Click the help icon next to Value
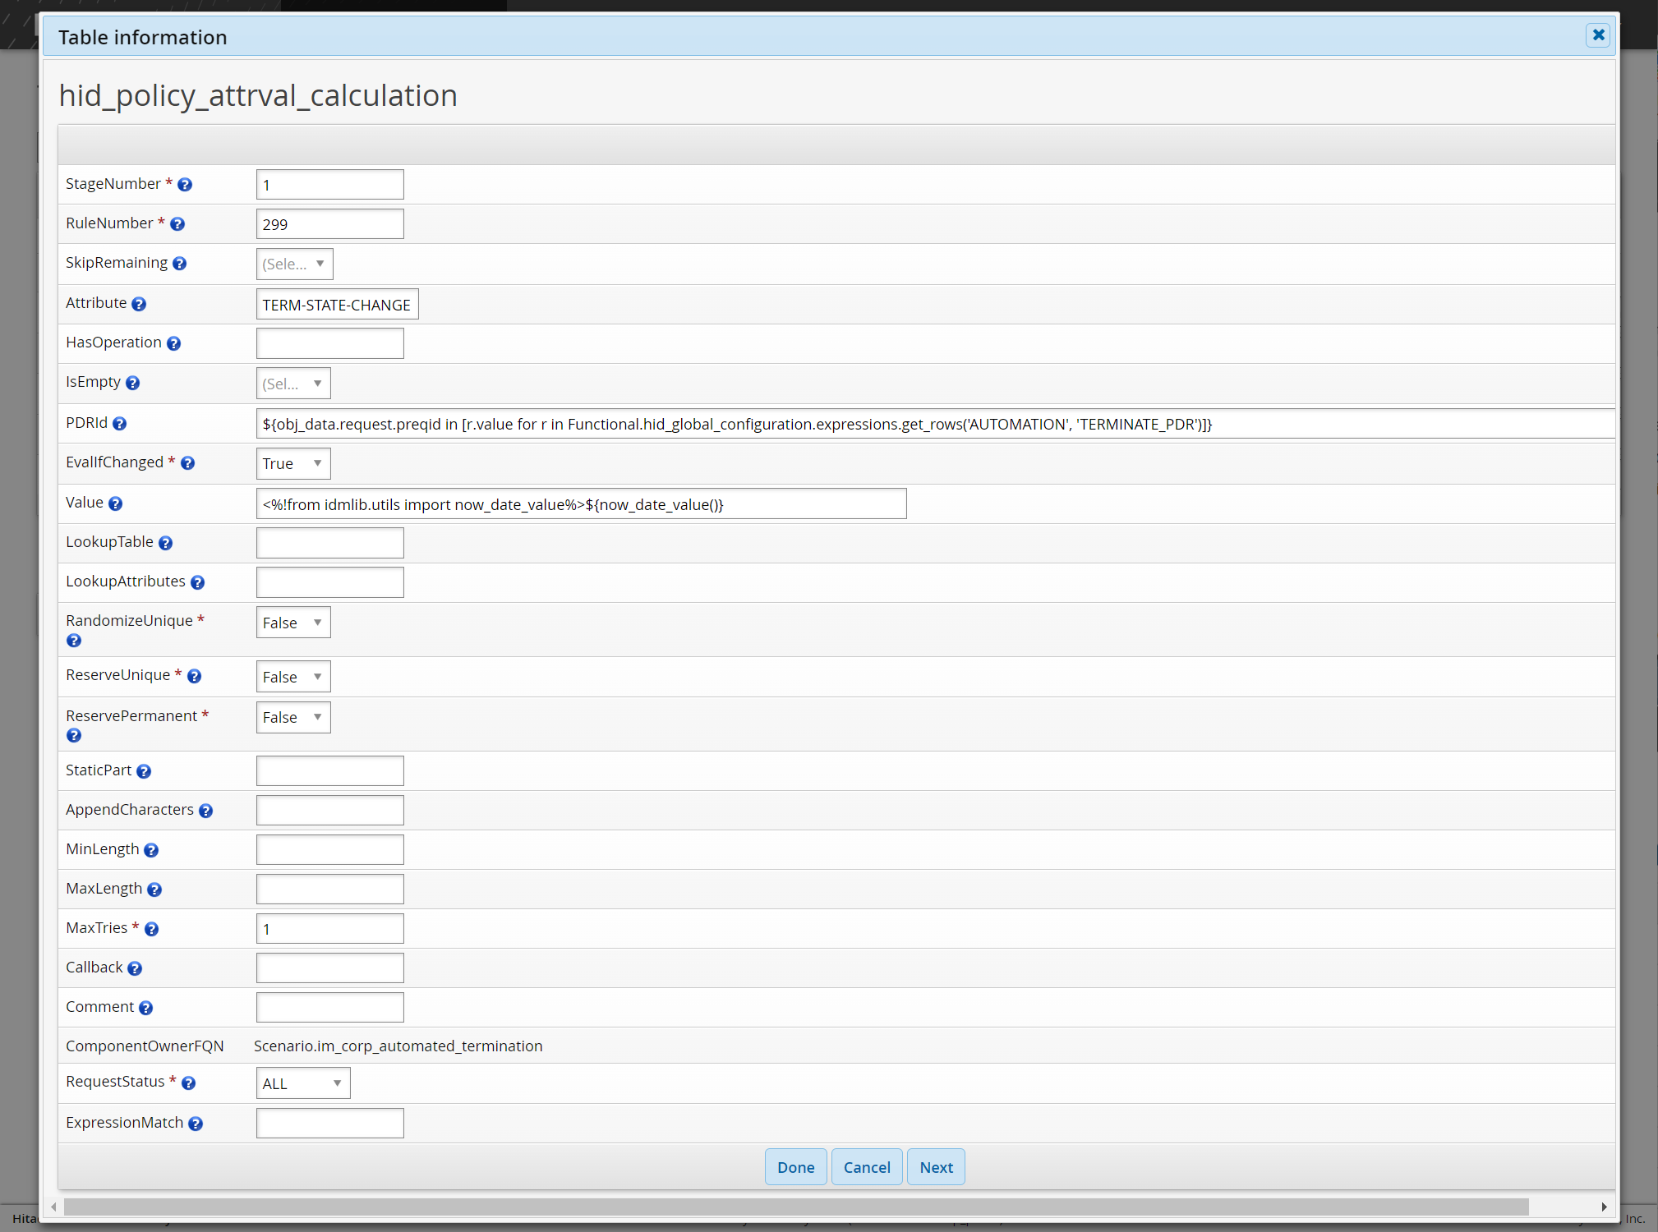 click(116, 503)
